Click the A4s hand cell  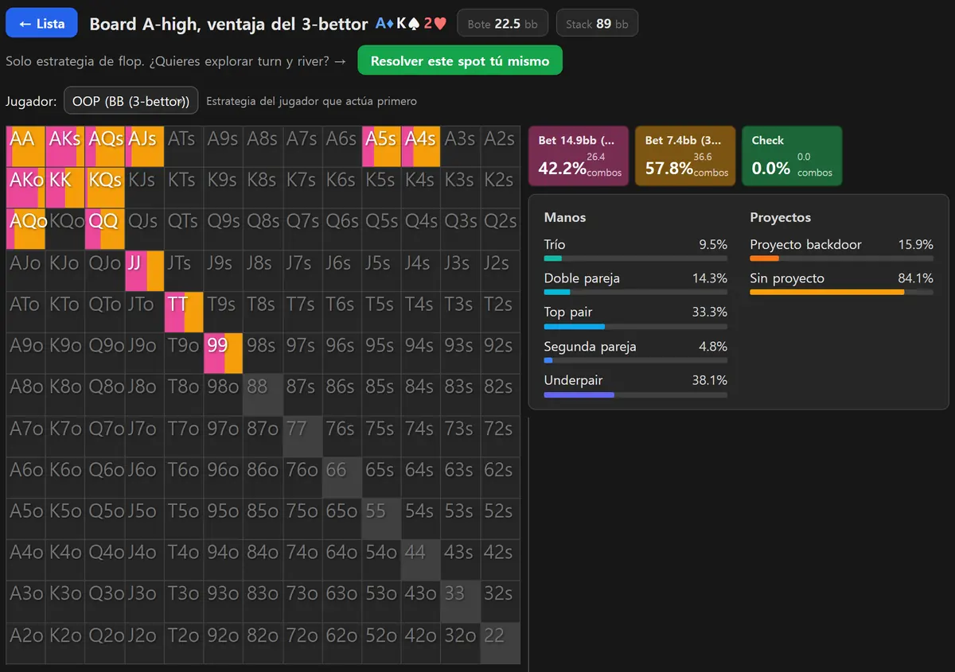(421, 146)
